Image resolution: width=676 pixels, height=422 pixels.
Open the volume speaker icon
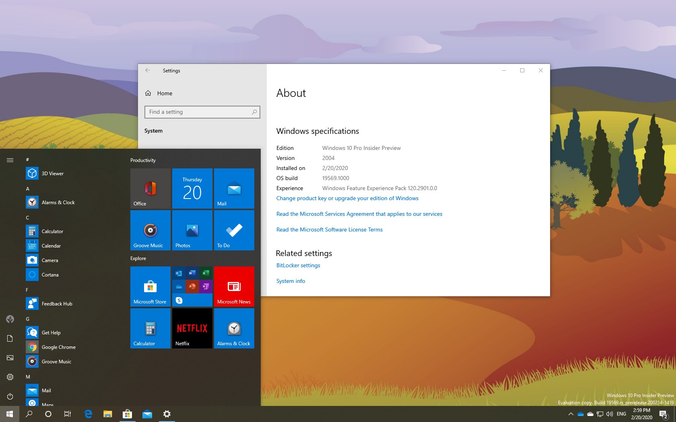[x=610, y=414]
